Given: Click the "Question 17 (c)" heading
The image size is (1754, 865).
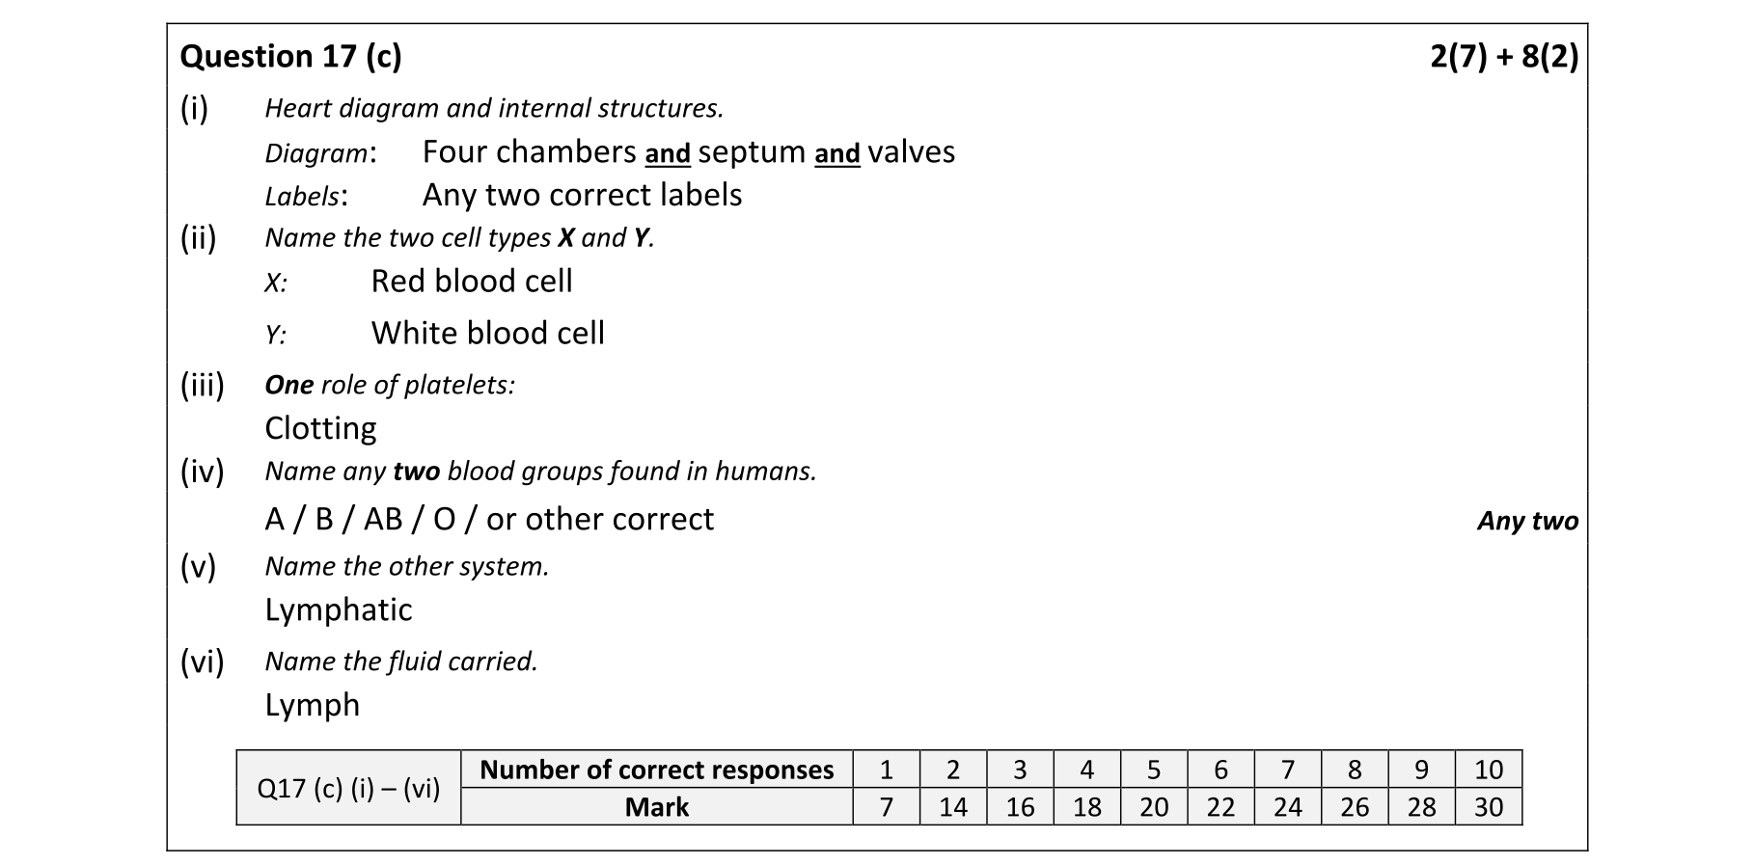Looking at the screenshot, I should click(x=290, y=57).
